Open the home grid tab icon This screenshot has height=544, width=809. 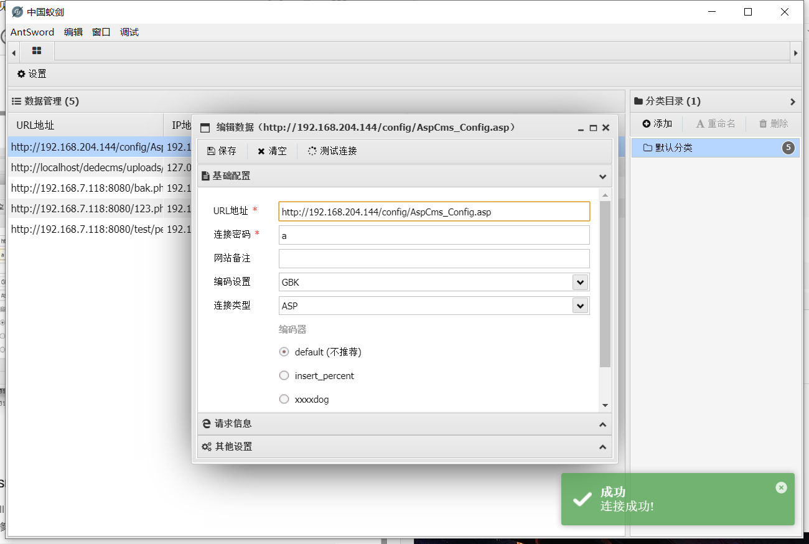(x=37, y=51)
